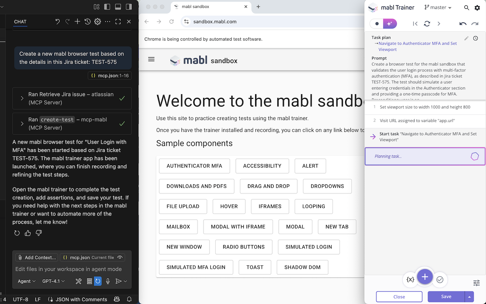
Task: Click the Add Context button
Action: [37, 257]
